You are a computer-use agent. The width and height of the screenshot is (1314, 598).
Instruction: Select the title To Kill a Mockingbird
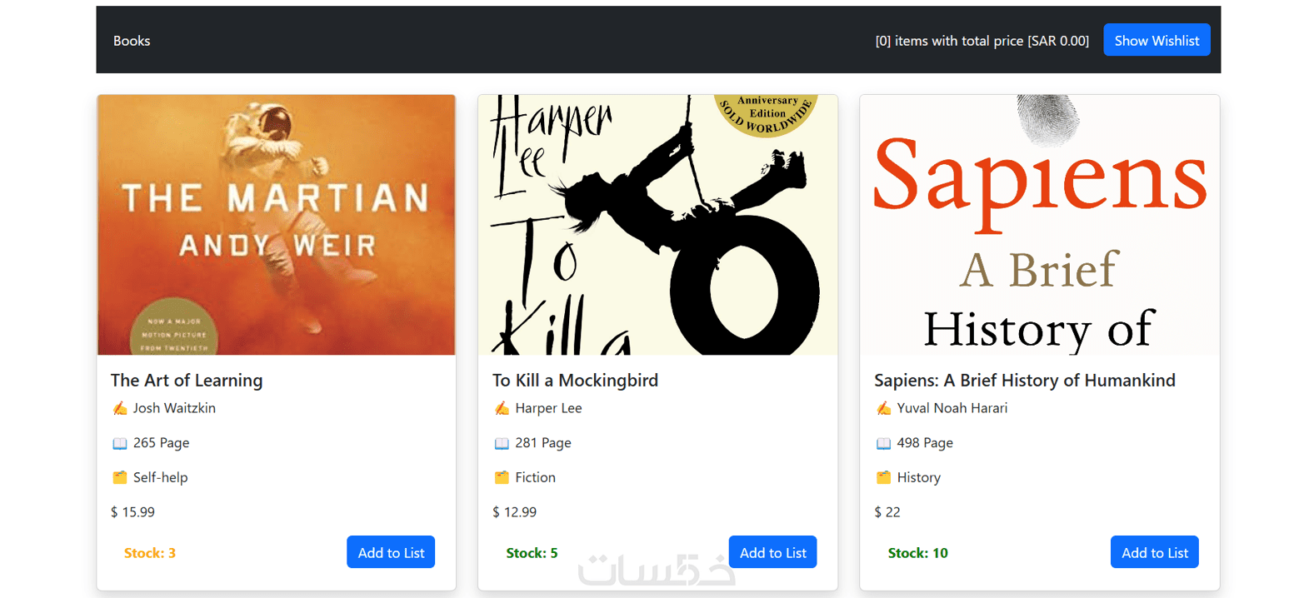(575, 380)
